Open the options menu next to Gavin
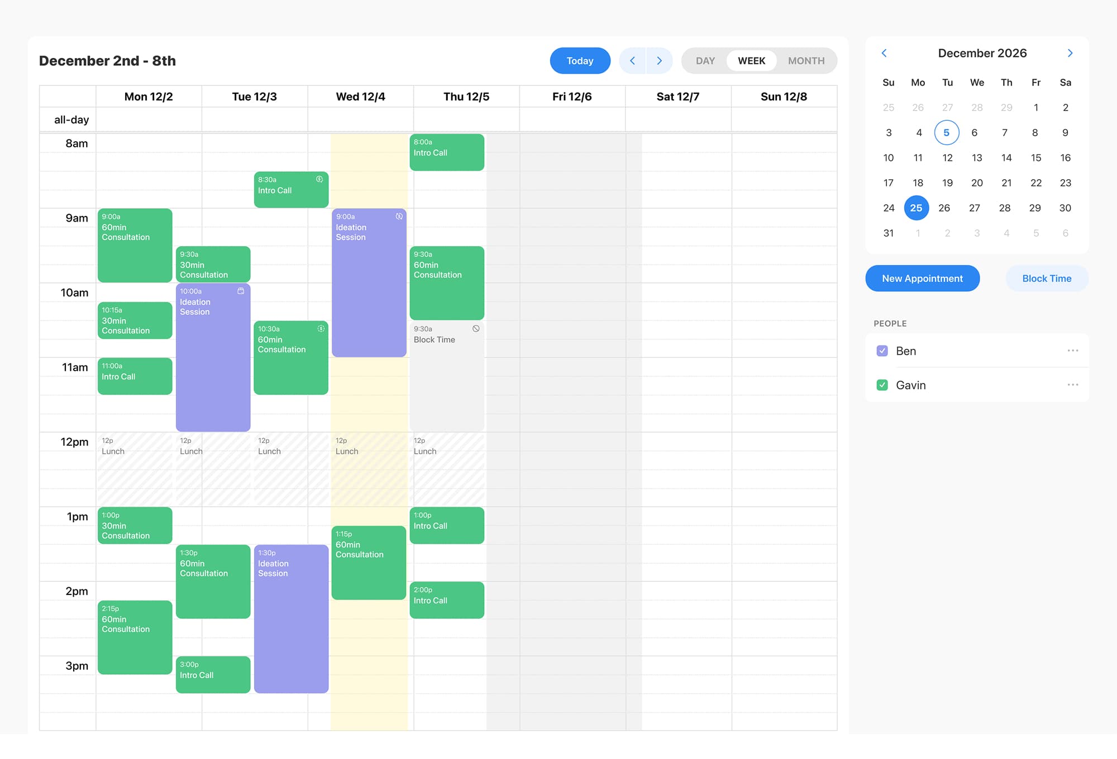 [1073, 385]
